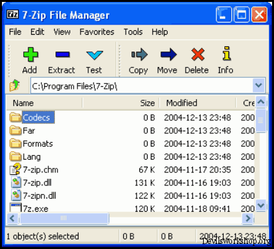Click the vertical scrollbar down arrow
Image resolution: width=274 pixels, height=249 pixels.
[x=261, y=205]
